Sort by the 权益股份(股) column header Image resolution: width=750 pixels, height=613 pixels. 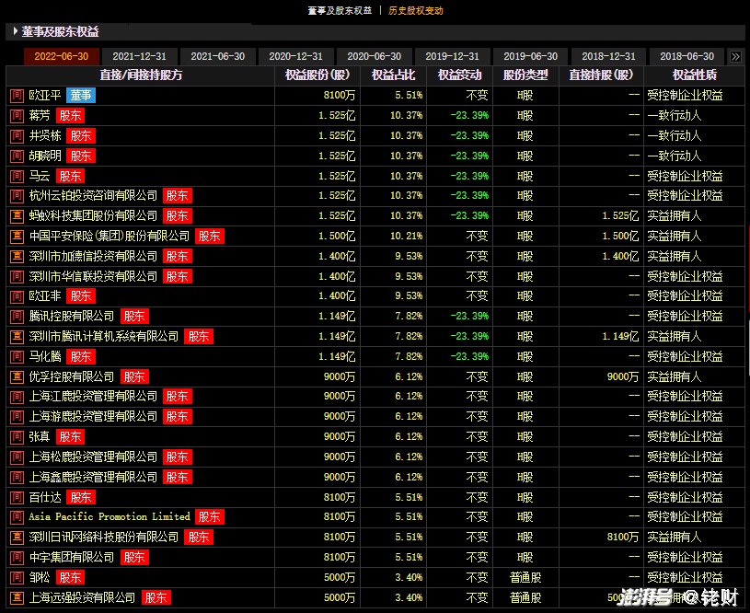317,75
